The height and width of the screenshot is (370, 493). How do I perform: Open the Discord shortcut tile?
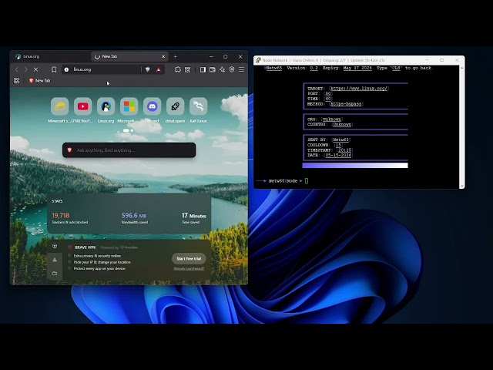153,106
